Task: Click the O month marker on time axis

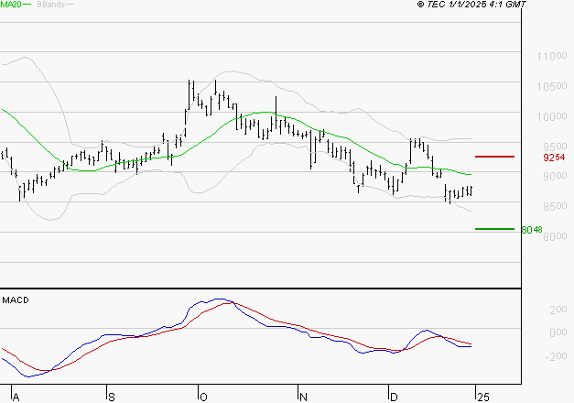Action: (x=203, y=398)
